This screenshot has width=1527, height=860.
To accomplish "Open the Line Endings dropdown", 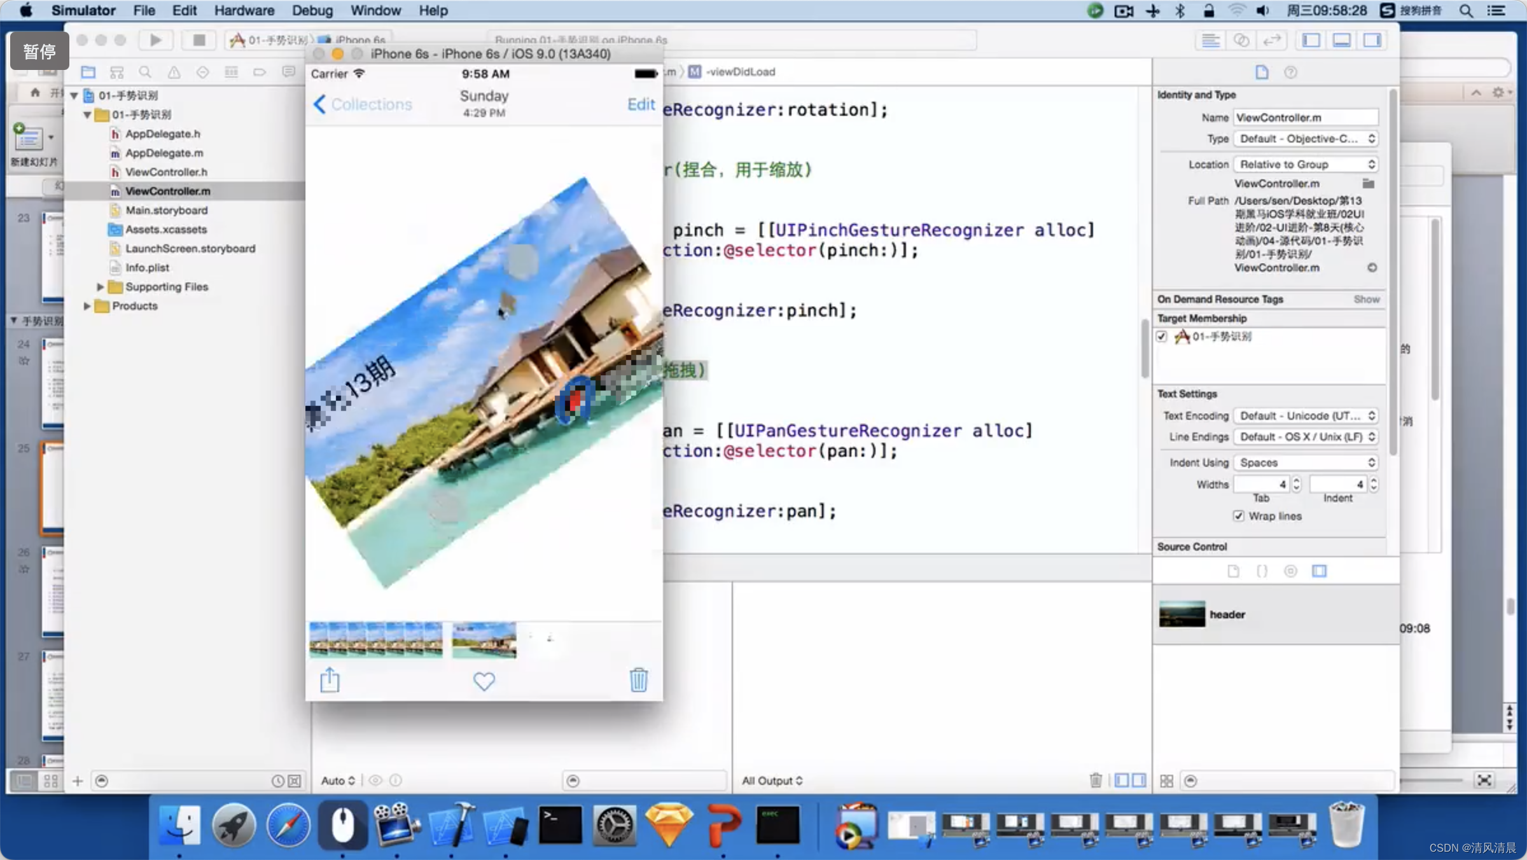I will click(1306, 436).
